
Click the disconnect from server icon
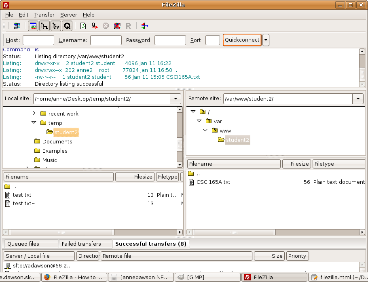tap(117, 26)
